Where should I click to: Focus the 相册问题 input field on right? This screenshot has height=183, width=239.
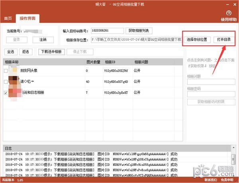[211, 82]
